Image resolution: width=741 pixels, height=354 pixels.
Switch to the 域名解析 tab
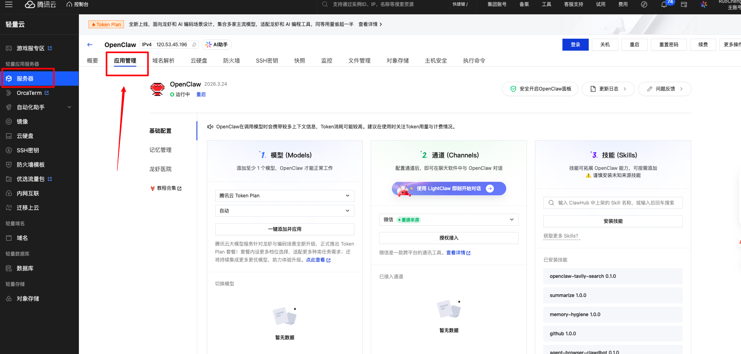coord(163,61)
